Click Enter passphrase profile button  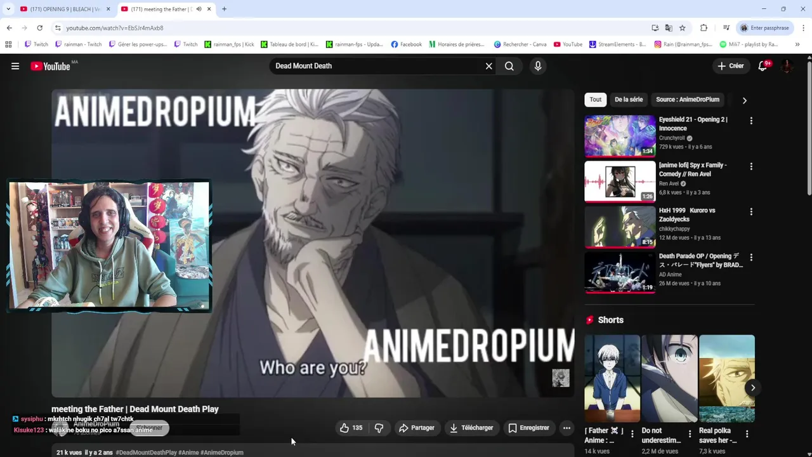(x=764, y=28)
